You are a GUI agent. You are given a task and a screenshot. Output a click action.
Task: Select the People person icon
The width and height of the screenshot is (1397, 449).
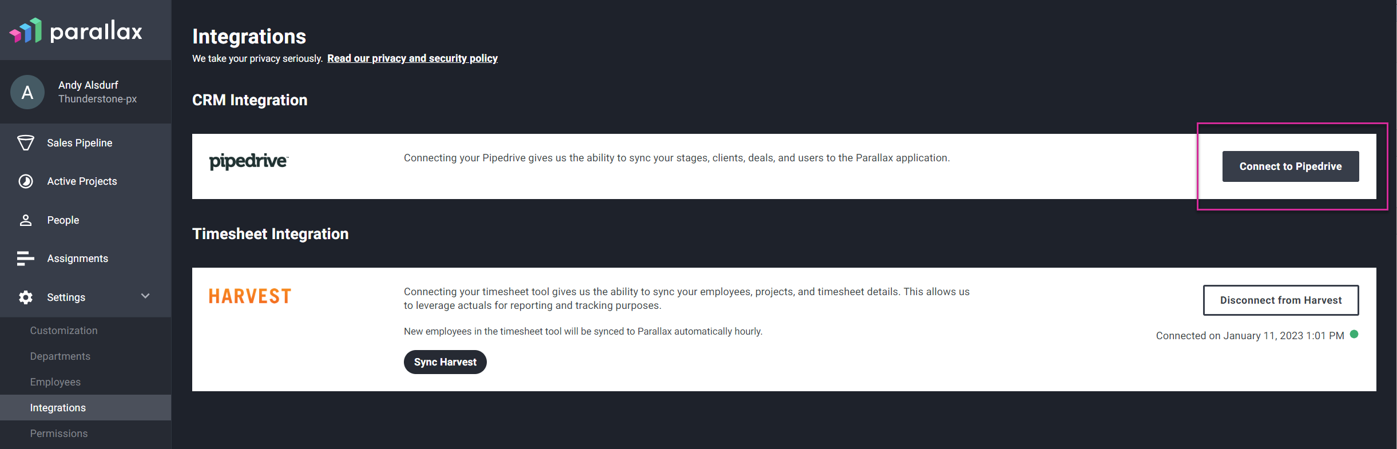26,220
